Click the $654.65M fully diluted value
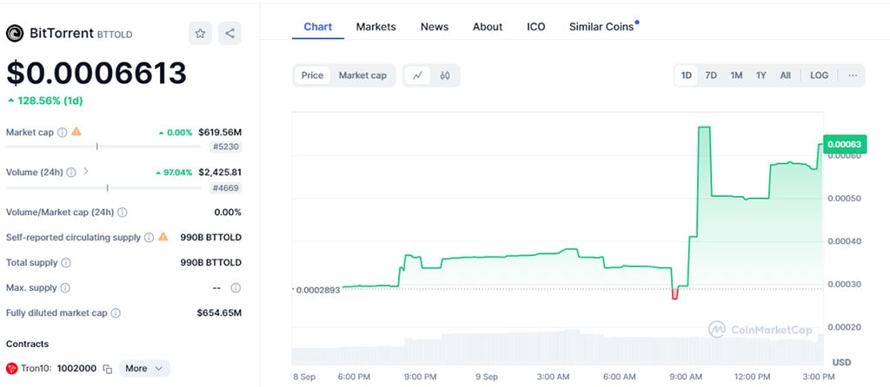 point(219,312)
